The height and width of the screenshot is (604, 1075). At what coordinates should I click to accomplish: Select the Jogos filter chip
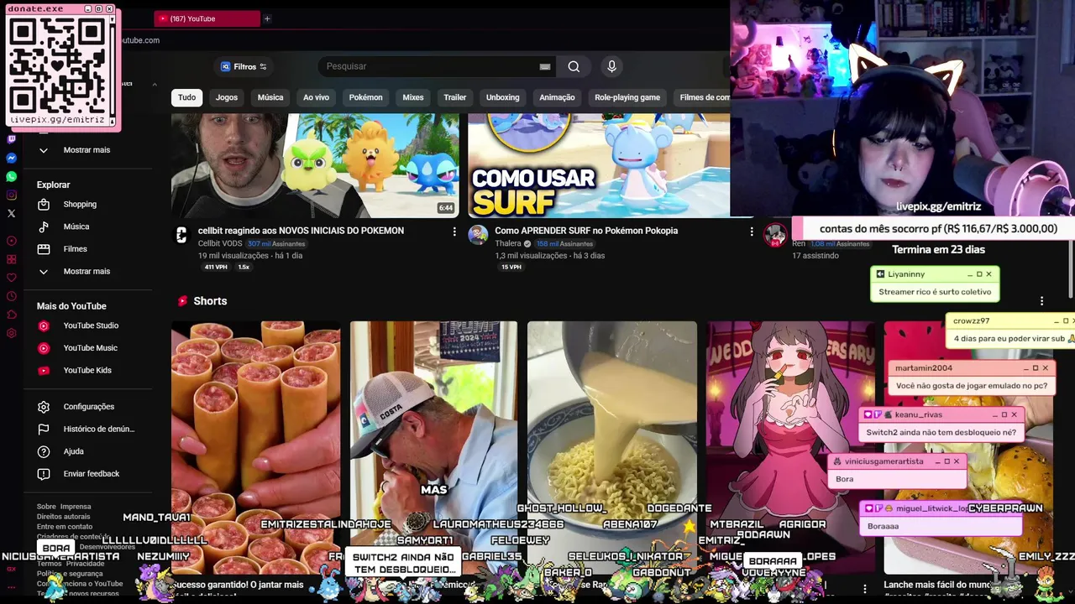[x=227, y=97]
